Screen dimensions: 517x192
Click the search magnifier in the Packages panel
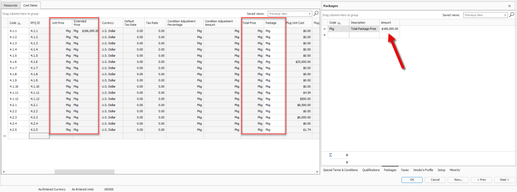512,15
